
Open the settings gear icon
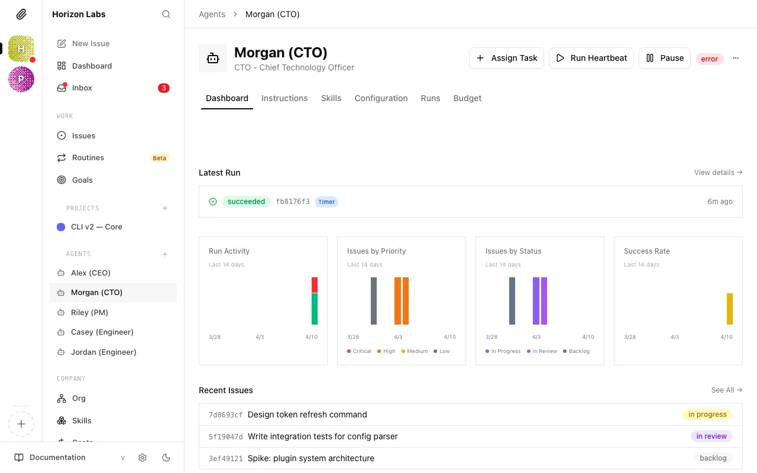point(143,458)
